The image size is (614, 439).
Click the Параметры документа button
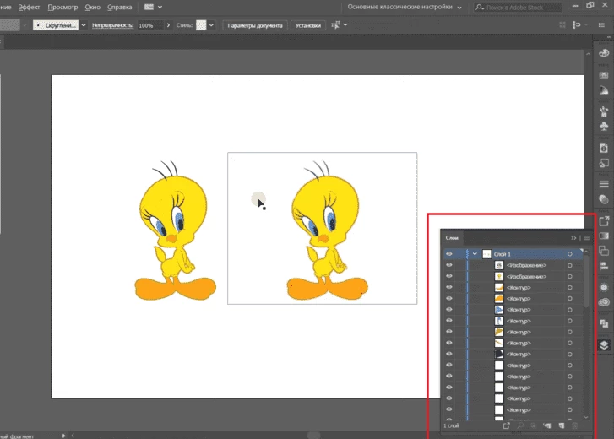pos(255,25)
